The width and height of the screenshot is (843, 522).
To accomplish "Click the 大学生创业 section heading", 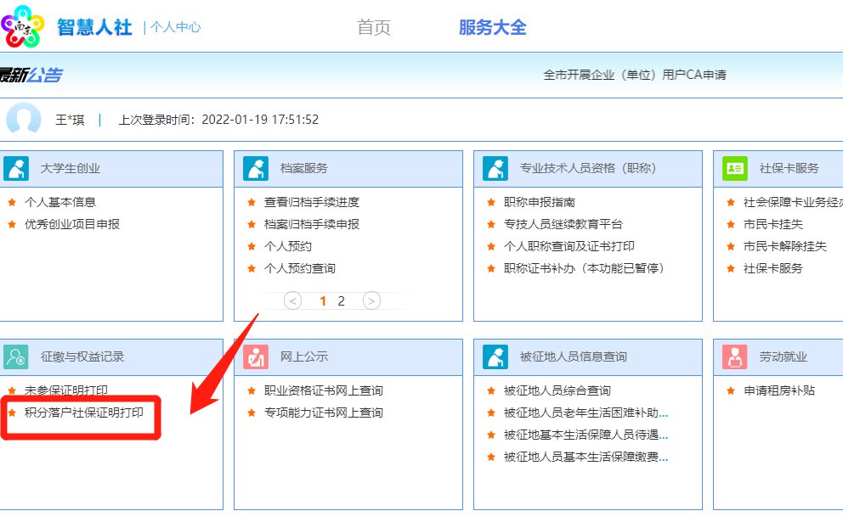I will pos(71,168).
